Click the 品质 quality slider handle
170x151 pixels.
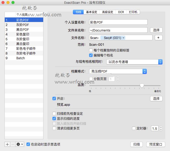point(142,86)
